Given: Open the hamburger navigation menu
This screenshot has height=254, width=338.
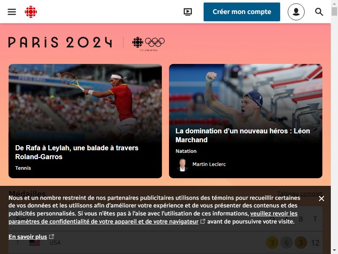Looking at the screenshot, I should (12, 12).
